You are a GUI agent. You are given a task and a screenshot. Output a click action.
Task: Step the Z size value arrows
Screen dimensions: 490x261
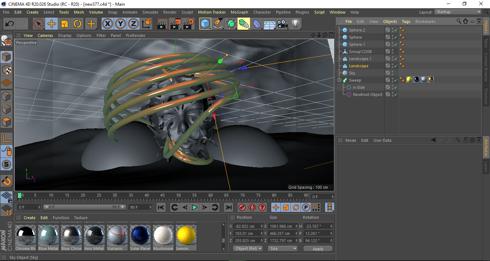tap(297, 241)
